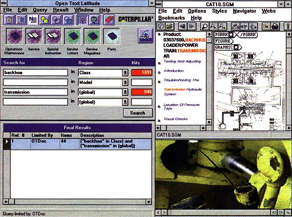Click outline pane vertical scrollbar down arrow
This screenshot has height=217, width=292.
(209, 123)
